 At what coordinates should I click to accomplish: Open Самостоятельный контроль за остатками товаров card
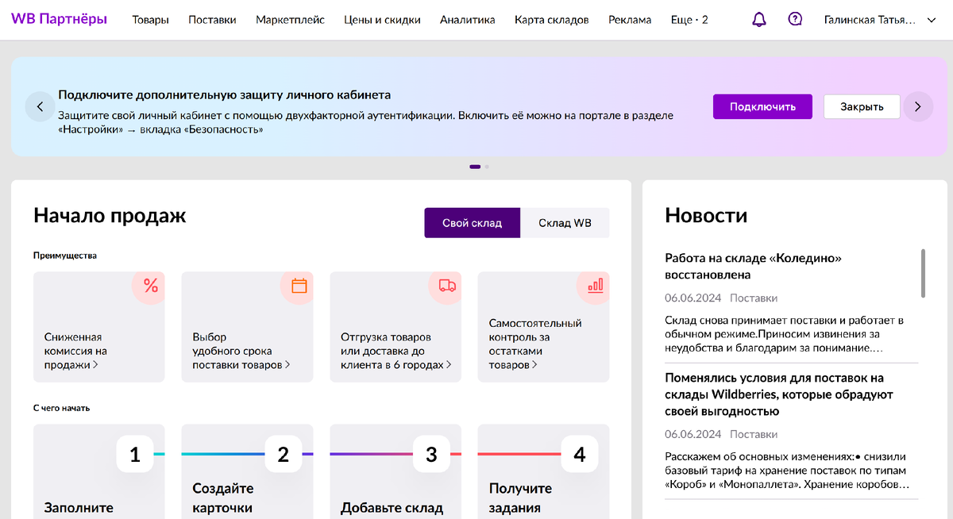[x=544, y=327]
